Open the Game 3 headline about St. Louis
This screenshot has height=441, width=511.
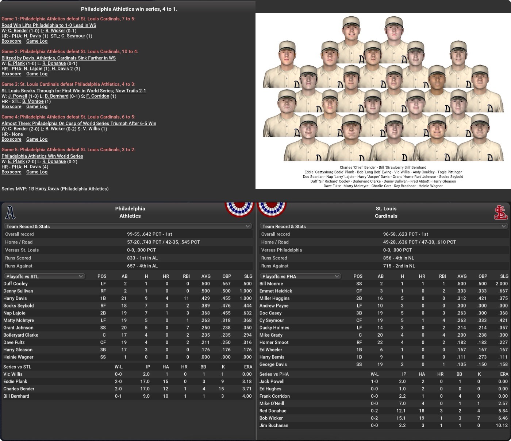[x=74, y=91]
